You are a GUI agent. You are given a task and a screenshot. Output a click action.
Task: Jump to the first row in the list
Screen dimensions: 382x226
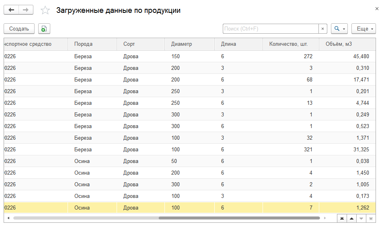click(342, 218)
